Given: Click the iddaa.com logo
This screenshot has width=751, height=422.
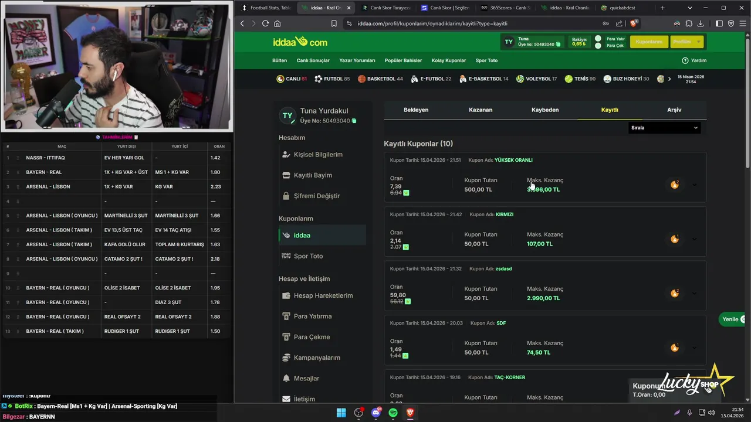Looking at the screenshot, I should 300,42.
